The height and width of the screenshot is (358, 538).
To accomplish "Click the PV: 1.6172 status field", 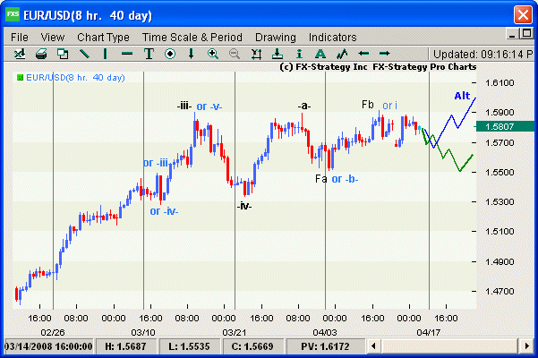I will [325, 346].
